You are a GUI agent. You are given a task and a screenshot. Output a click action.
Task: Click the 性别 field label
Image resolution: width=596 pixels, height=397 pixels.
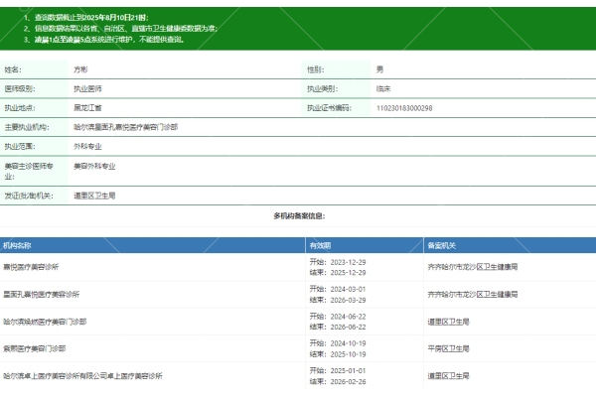(x=316, y=69)
